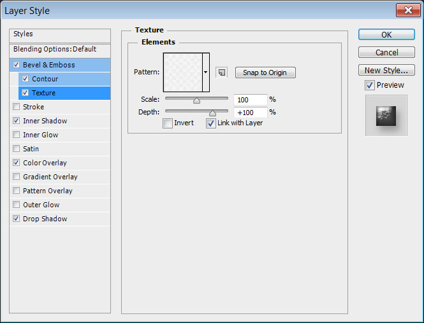Select Blending Options: Default
The width and height of the screenshot is (424, 323).
point(55,49)
